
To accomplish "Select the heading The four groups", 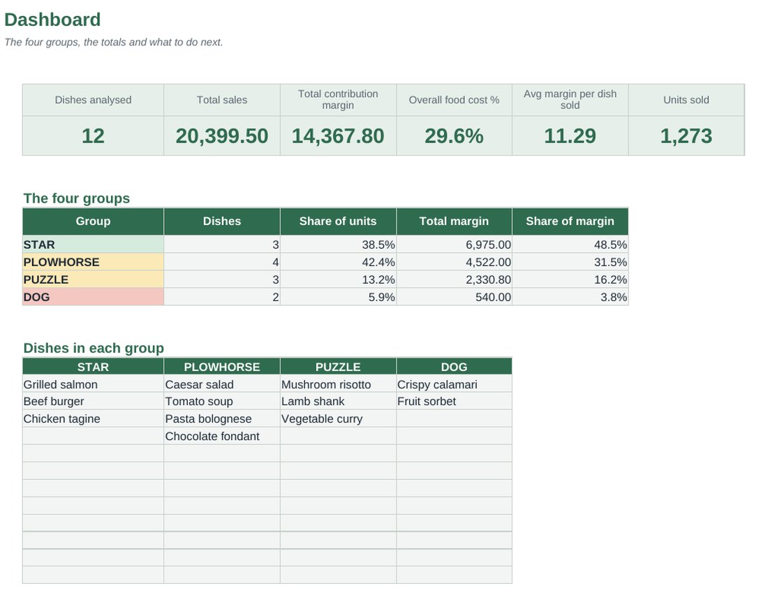I will [76, 198].
